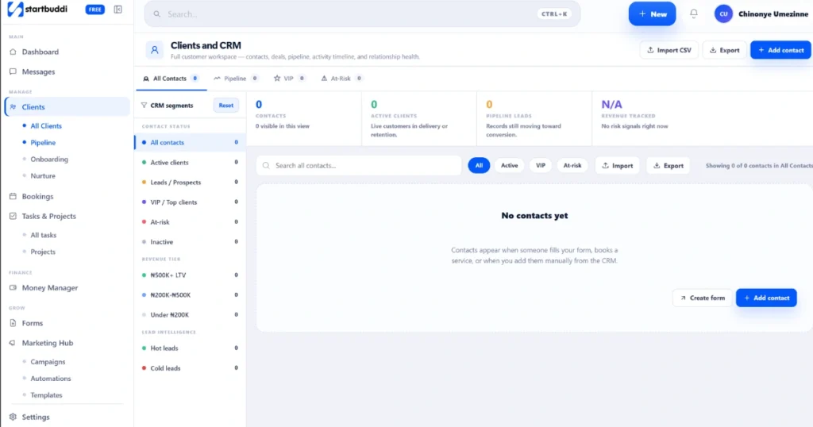This screenshot has height=427, width=813.
Task: Select the At-risk filter pill
Action: (572, 165)
